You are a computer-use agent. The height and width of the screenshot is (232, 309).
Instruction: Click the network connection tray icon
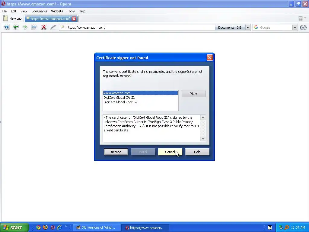pos(281,227)
